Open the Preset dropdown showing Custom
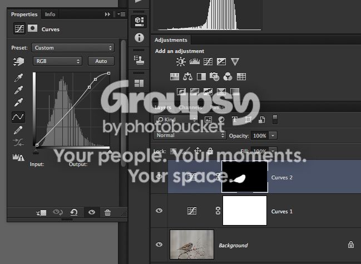361x264 pixels. coord(73,48)
